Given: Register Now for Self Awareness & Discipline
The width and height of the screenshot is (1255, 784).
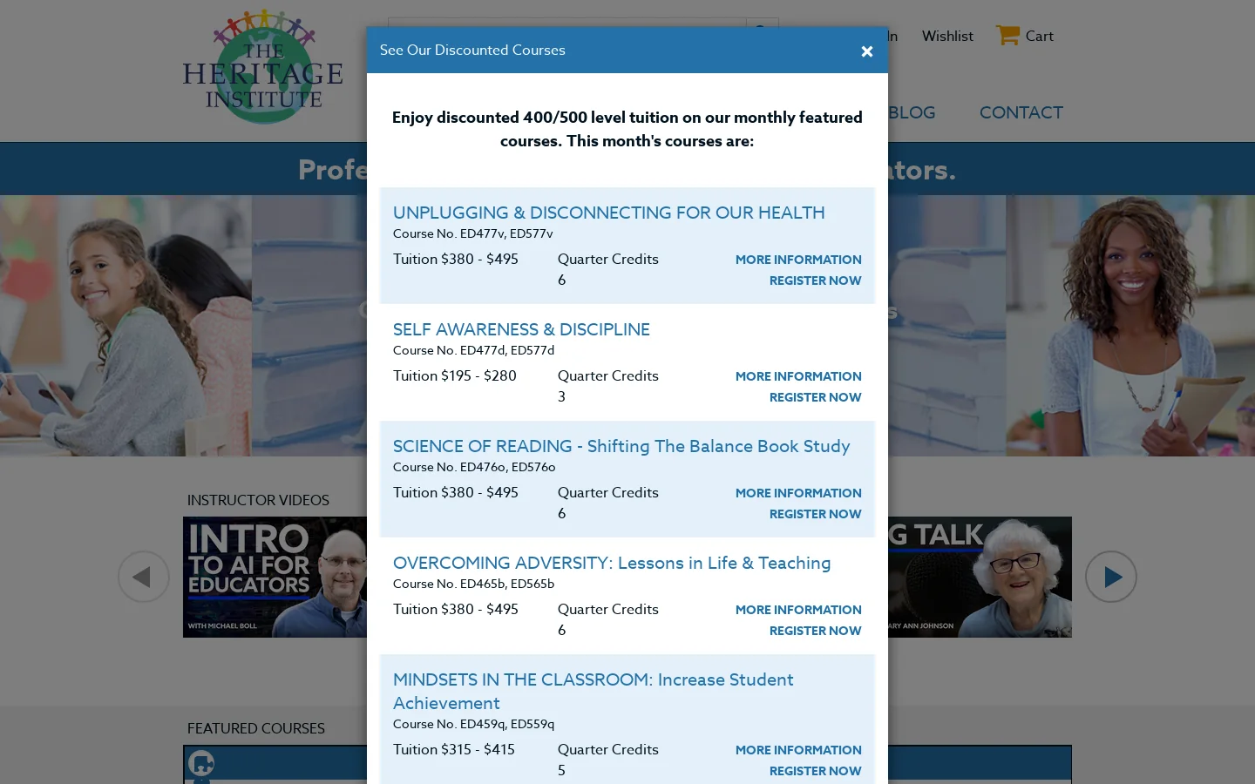Looking at the screenshot, I should (x=815, y=397).
